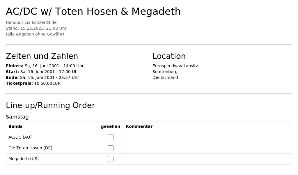Click the Kommentar column header
Image resolution: width=298 pixels, height=175 pixels.
139,126
